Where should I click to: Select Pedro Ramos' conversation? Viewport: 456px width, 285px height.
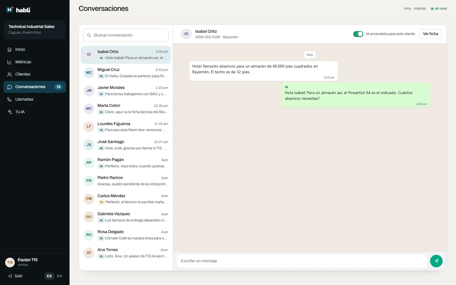[126, 181]
